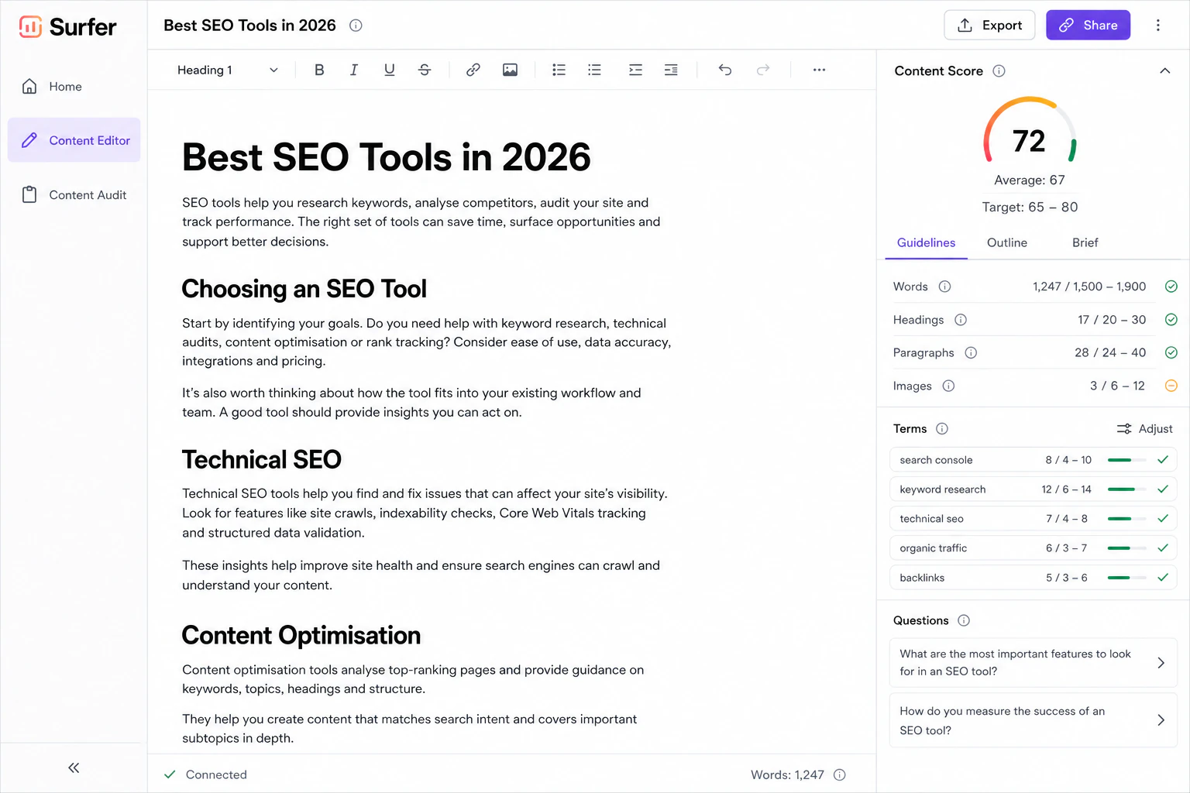Screen dimensions: 1190x793
Task: Switch to the Outline tab
Action: pos(1007,243)
